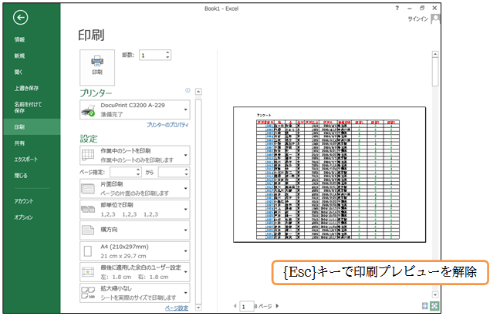The image size is (490, 316).
Task: Click the printer info icon beside プリンター
Action: [x=188, y=90]
